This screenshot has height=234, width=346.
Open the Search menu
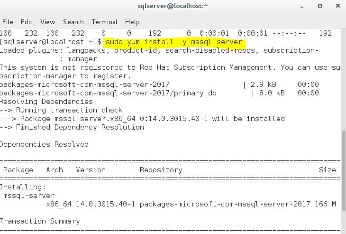(73, 22)
